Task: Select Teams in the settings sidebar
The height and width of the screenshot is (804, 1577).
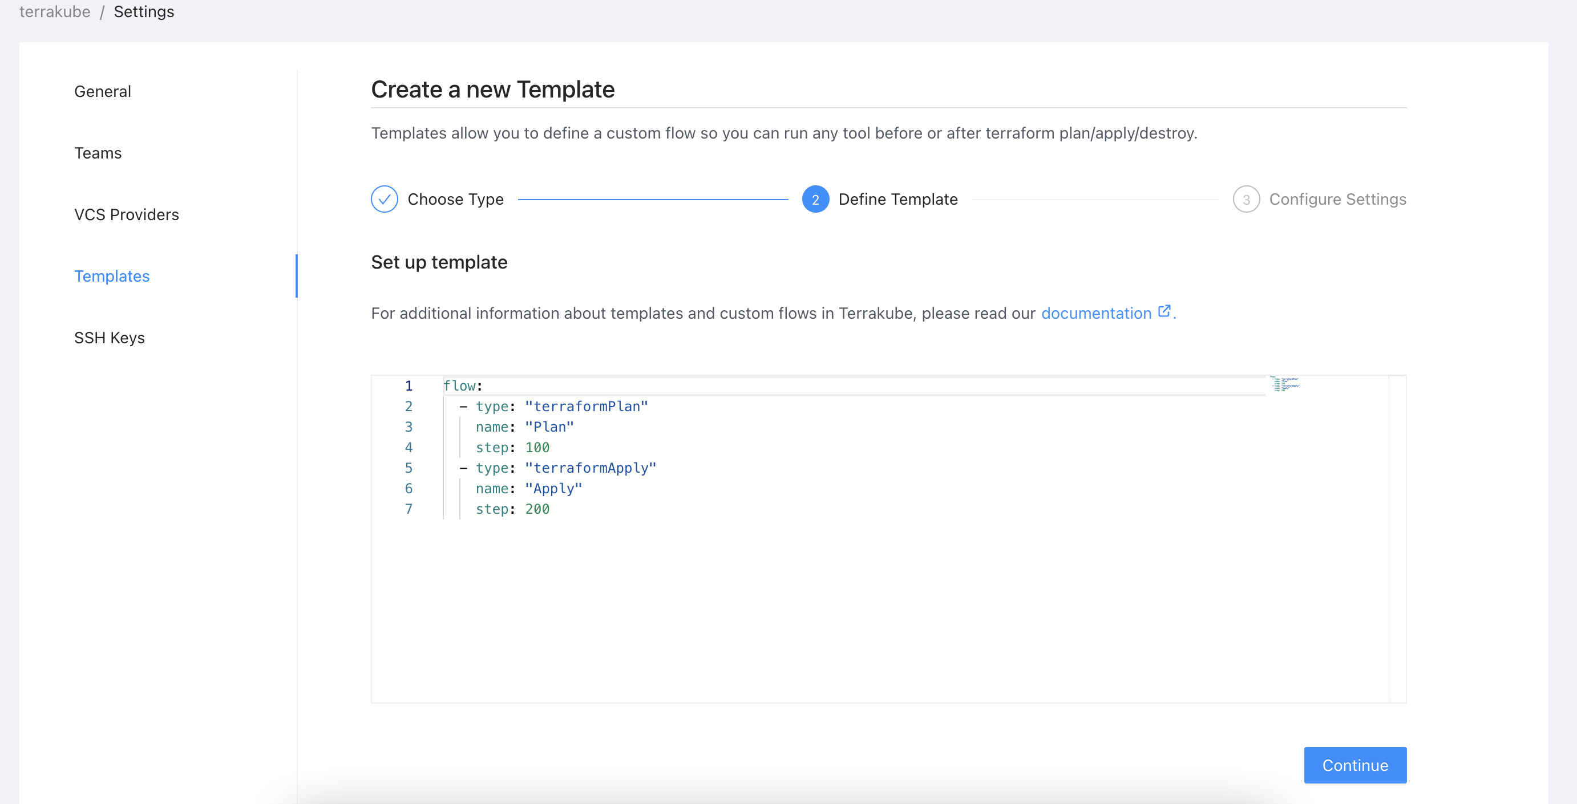Action: tap(98, 153)
